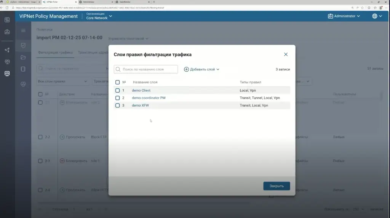Toggle the select-all layers header checkbox
This screenshot has height=218, width=390.
(x=118, y=82)
